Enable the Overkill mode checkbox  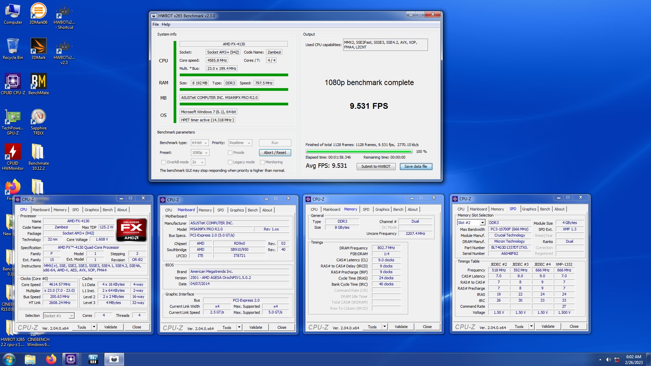(163, 162)
